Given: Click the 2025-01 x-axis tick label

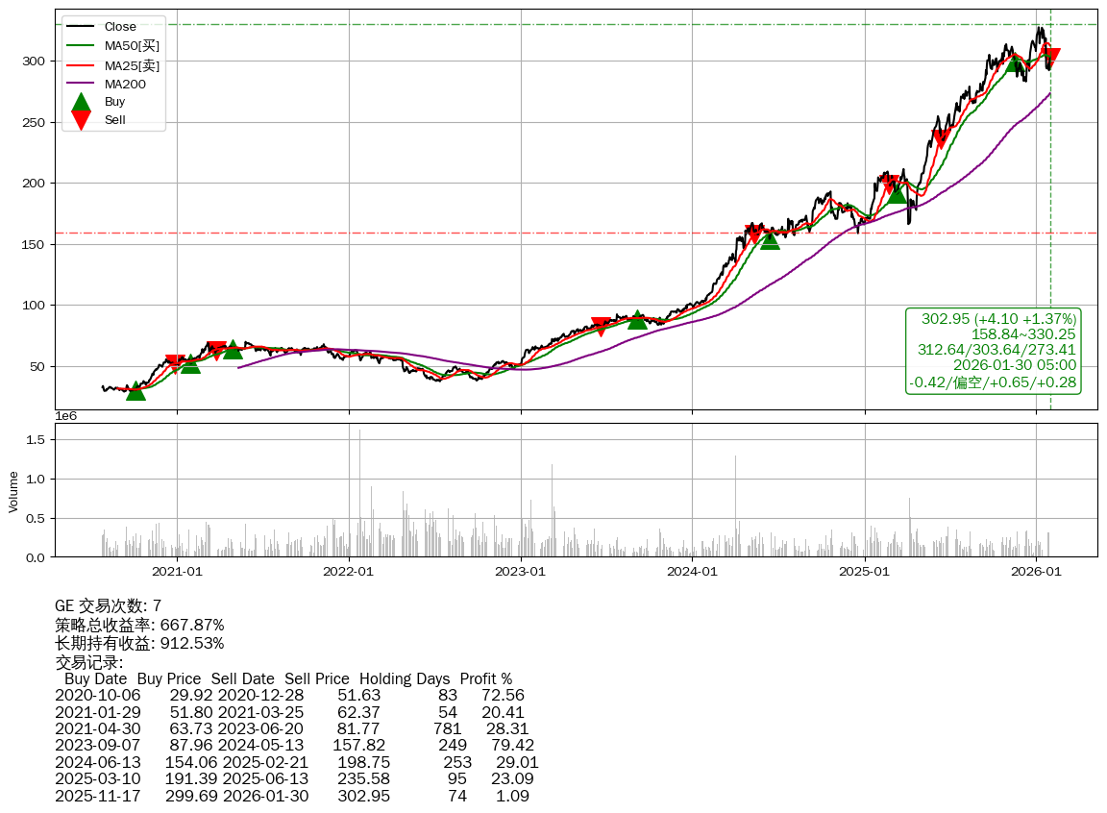Looking at the screenshot, I should 865,571.
